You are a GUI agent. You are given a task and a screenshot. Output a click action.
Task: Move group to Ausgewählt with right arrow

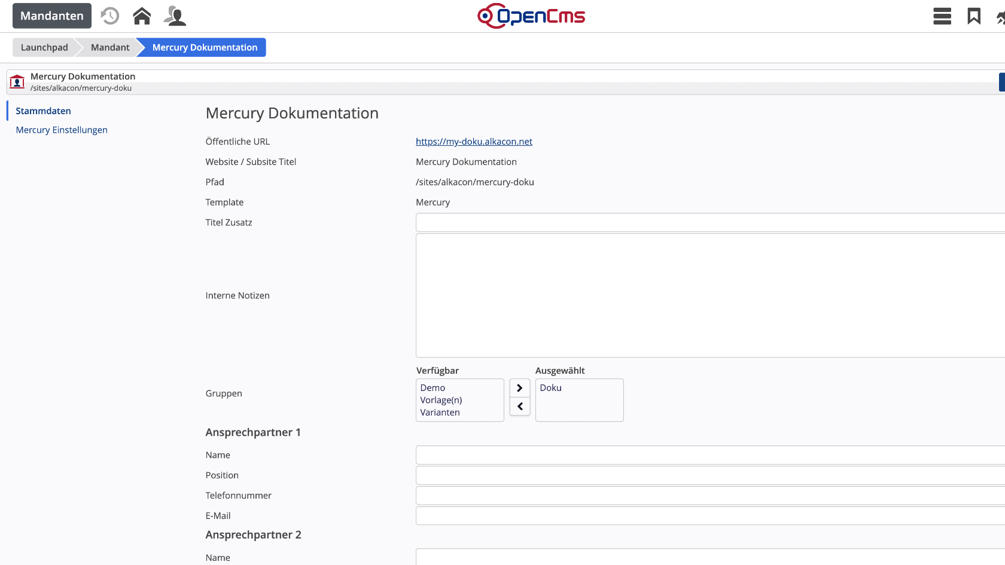[519, 388]
